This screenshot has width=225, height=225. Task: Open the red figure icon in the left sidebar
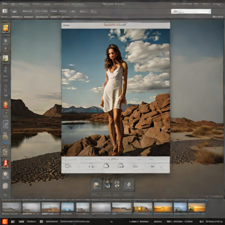pos(6,163)
